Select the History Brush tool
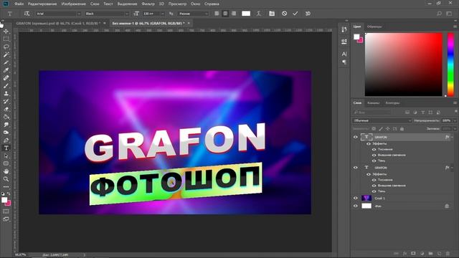 (6, 102)
